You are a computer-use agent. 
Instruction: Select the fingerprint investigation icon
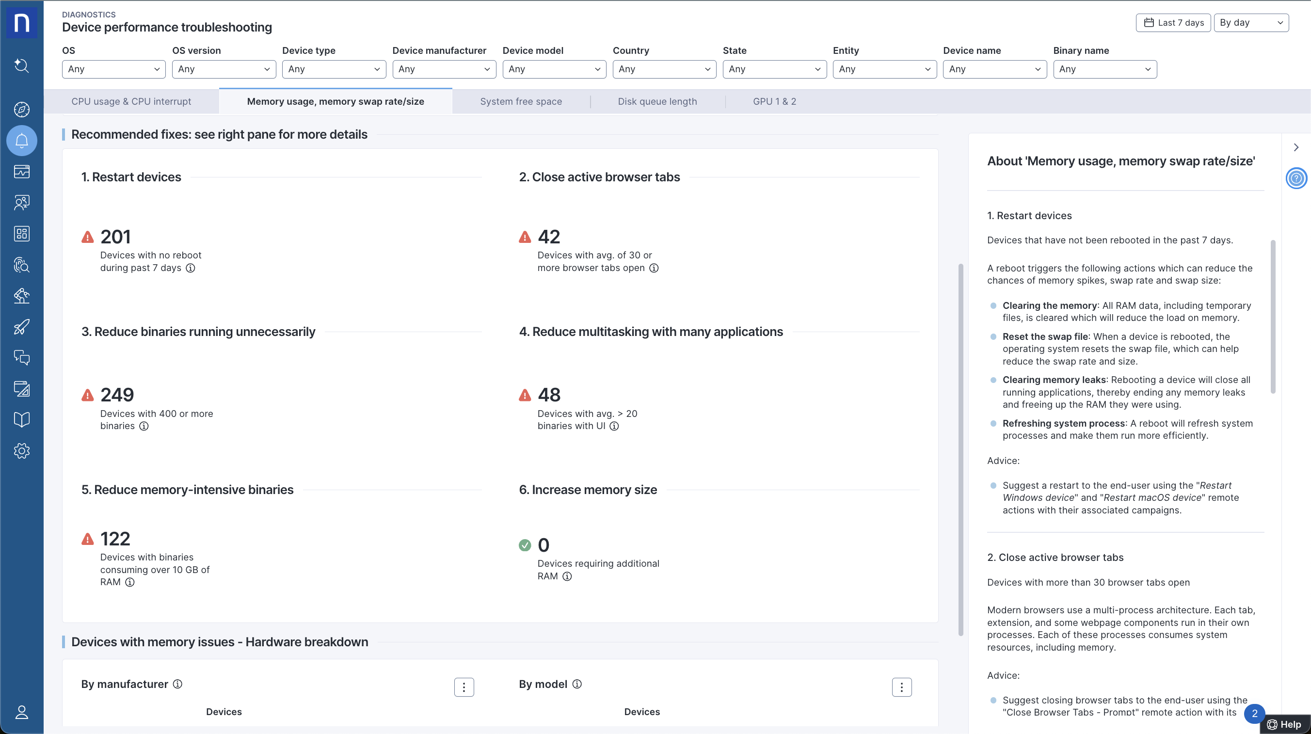21,265
